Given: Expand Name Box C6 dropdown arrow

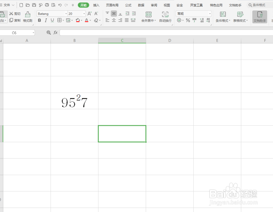Looking at the screenshot, I should pos(33,33).
